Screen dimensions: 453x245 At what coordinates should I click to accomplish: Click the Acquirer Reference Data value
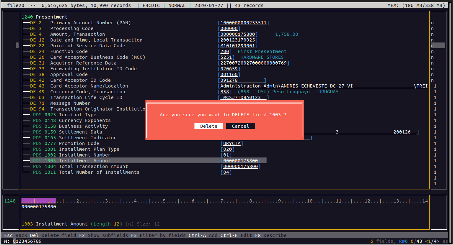253,63
